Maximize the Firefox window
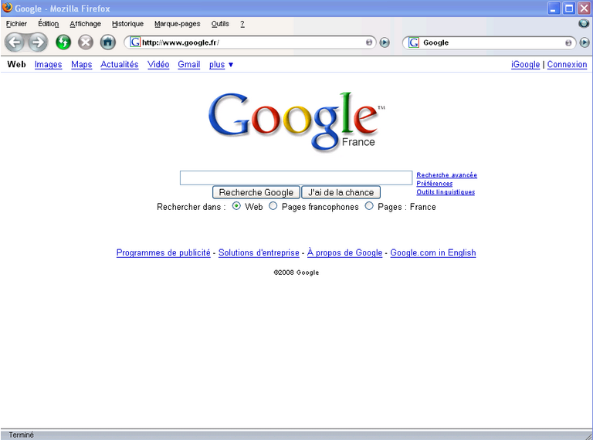 point(569,8)
